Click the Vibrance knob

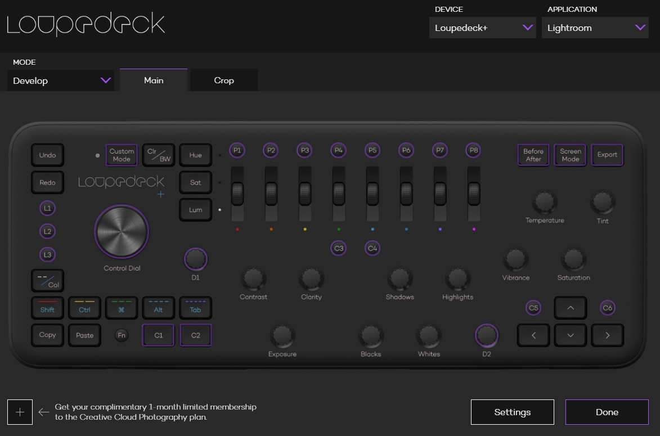coord(515,259)
